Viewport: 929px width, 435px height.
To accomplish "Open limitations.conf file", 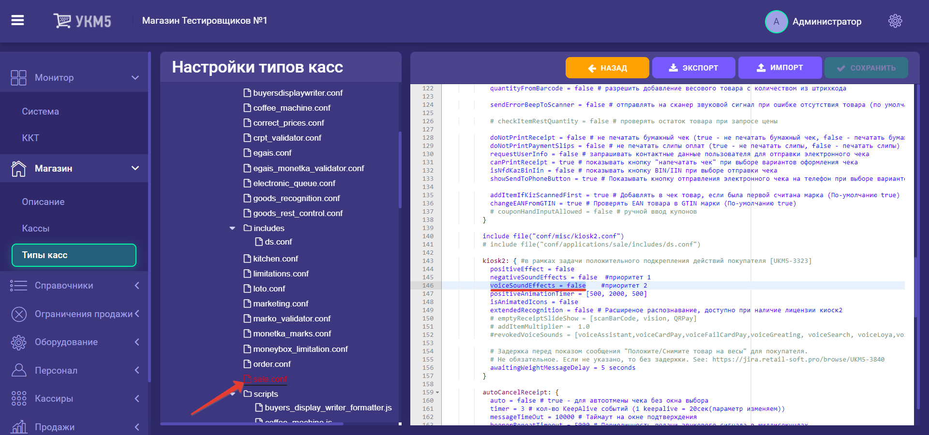I will (281, 274).
